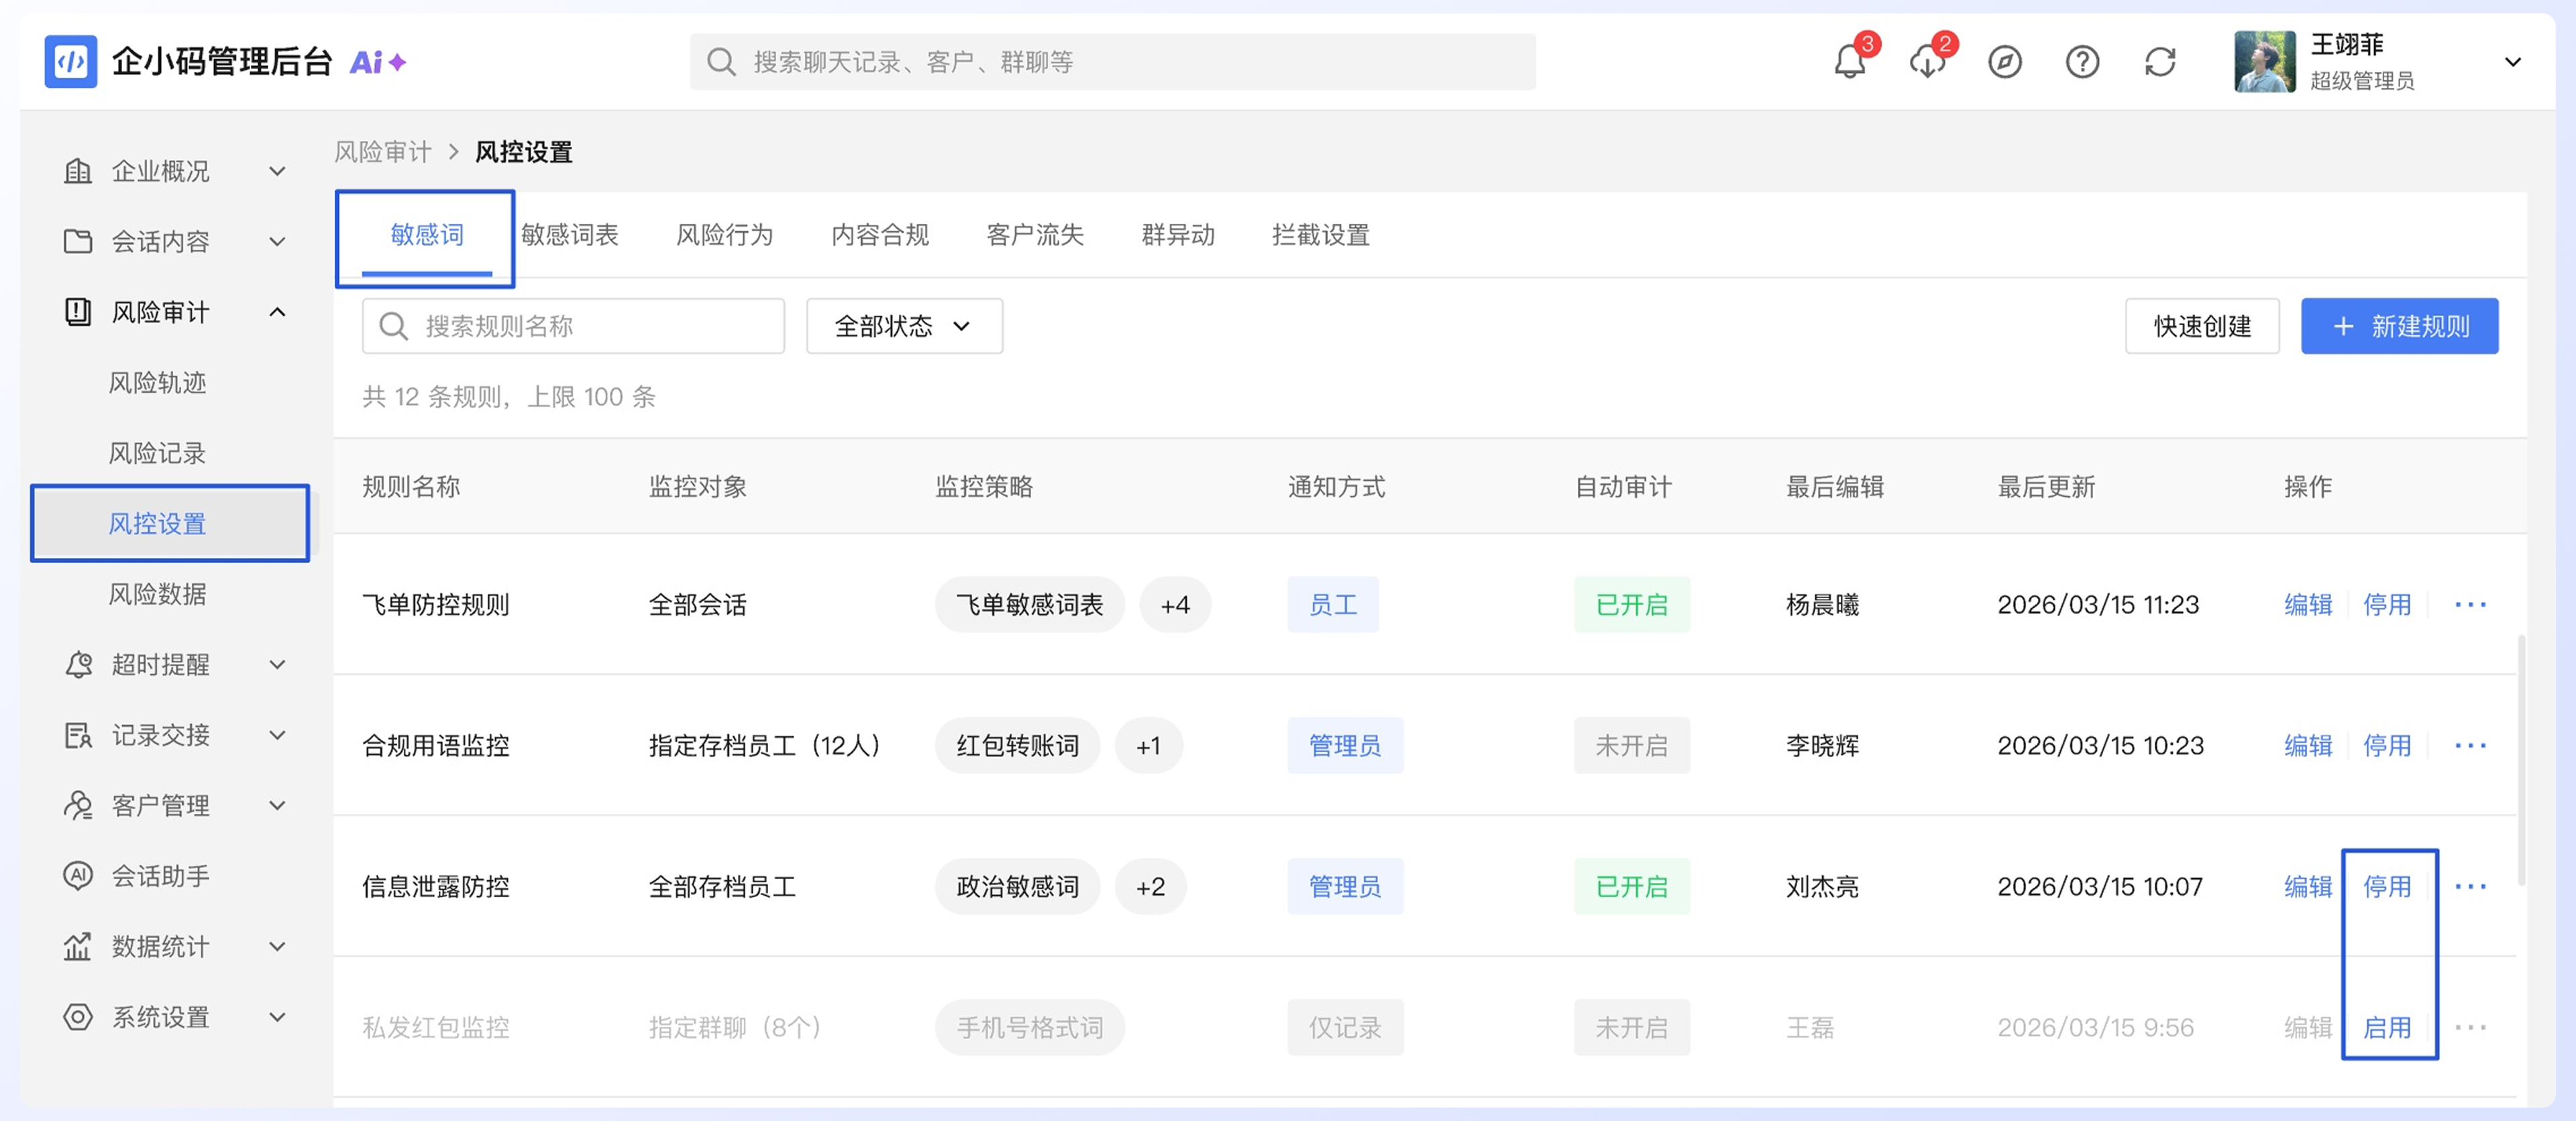Edit the 飞单防控规则 row
This screenshot has width=2576, height=1121.
click(2308, 605)
